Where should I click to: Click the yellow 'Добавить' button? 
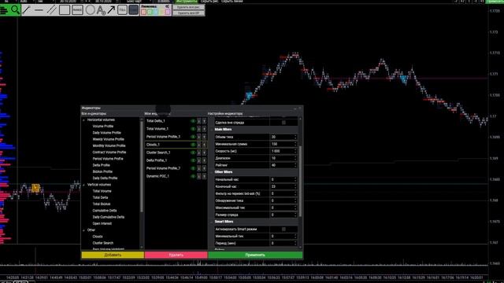pyautogui.click(x=113, y=255)
